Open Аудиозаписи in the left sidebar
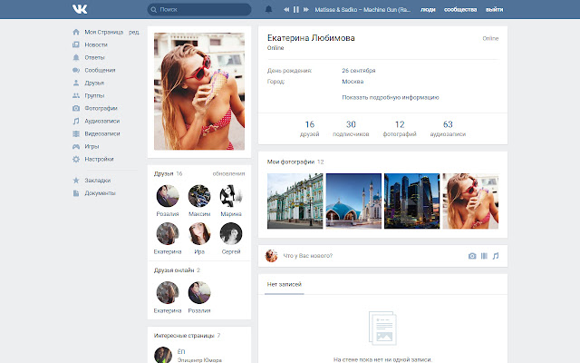580x363 pixels. [102, 121]
